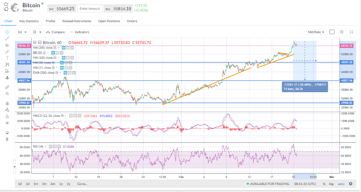The width and height of the screenshot is (361, 192).
Task: Open the Profile tab
Action: (x=50, y=21)
